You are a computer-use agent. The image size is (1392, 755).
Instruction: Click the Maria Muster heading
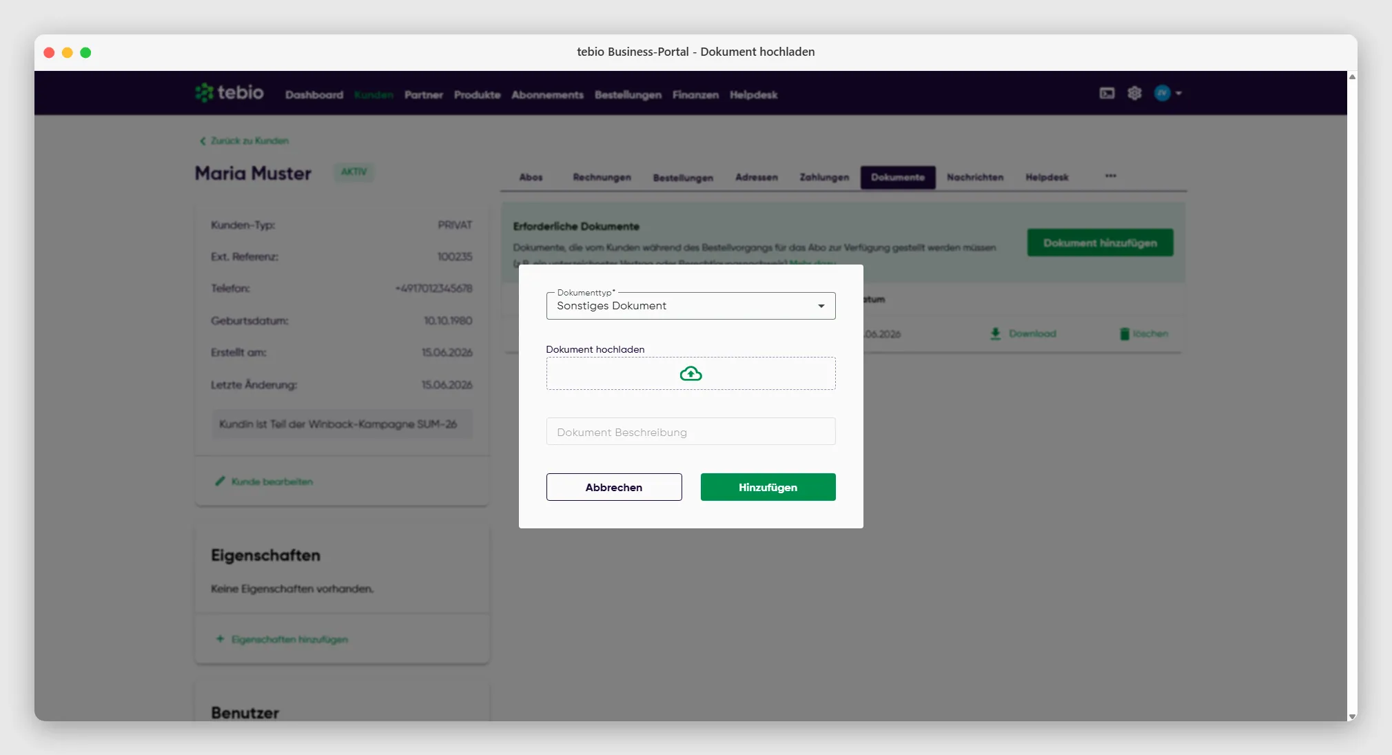(253, 173)
